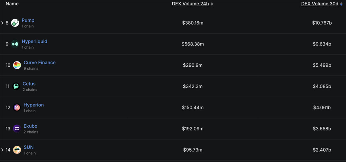The image size is (346, 162).
Task: Open the Pump protocol link
Action: click(28, 20)
